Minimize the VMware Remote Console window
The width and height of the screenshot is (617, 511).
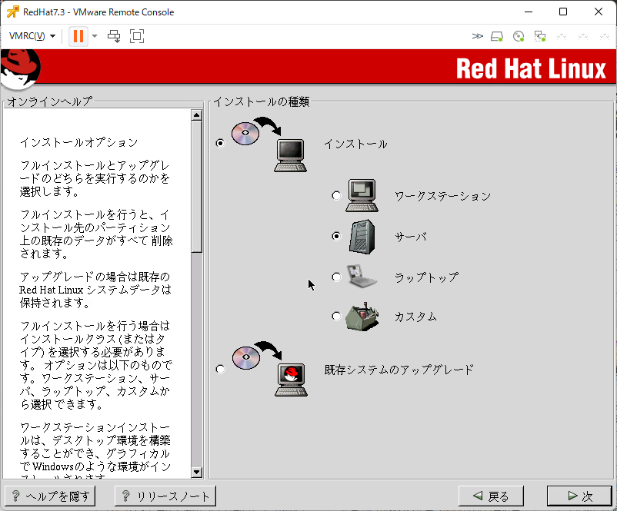pyautogui.click(x=529, y=12)
